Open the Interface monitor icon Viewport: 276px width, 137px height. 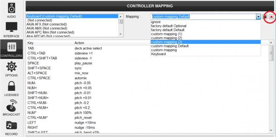point(11,27)
